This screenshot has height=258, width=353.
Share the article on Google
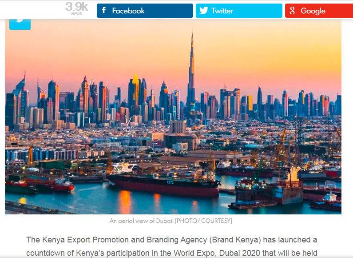[x=319, y=11]
